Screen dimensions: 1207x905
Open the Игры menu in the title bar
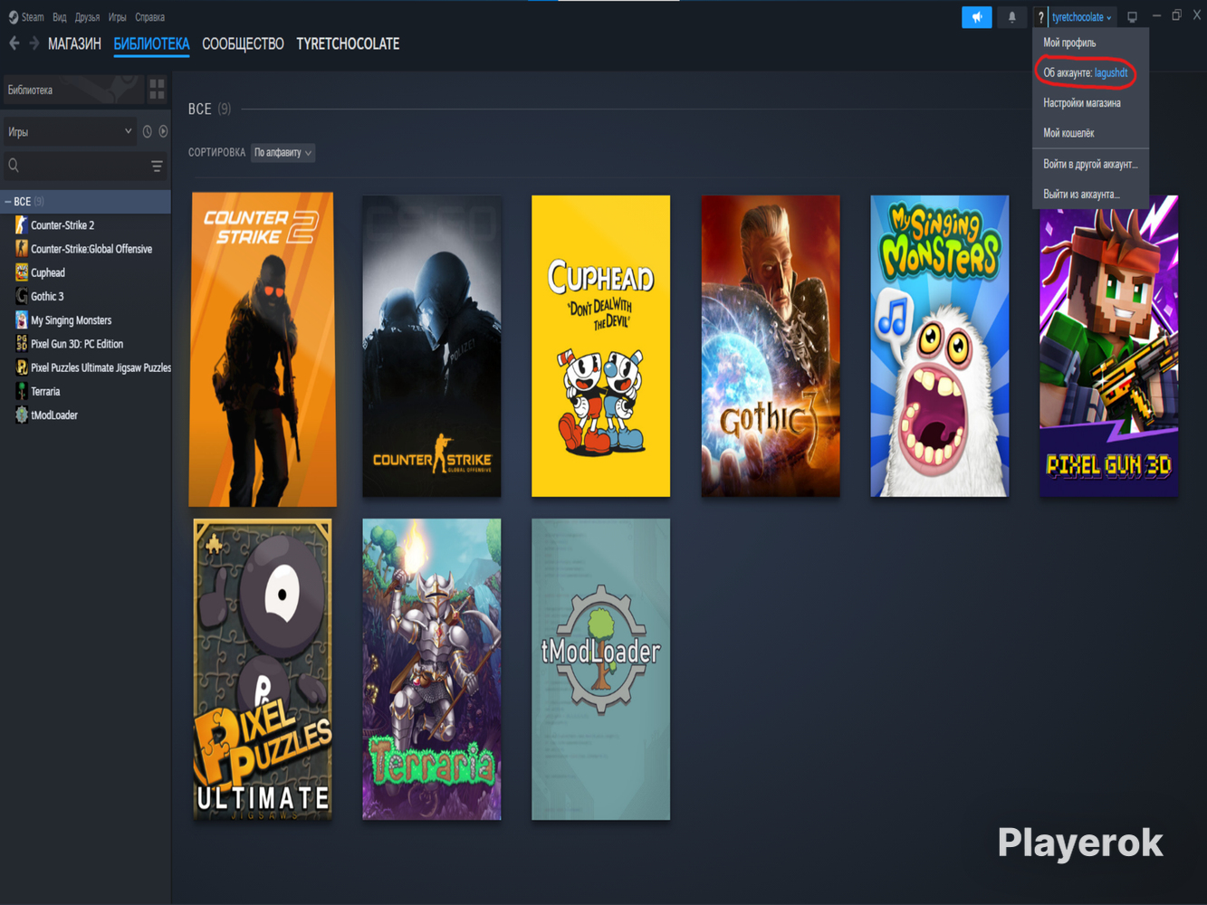pos(118,17)
